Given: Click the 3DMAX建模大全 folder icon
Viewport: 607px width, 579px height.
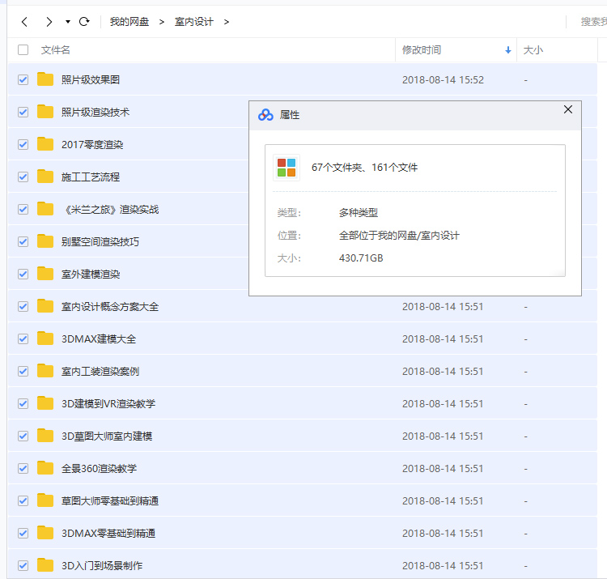Looking at the screenshot, I should 45,338.
